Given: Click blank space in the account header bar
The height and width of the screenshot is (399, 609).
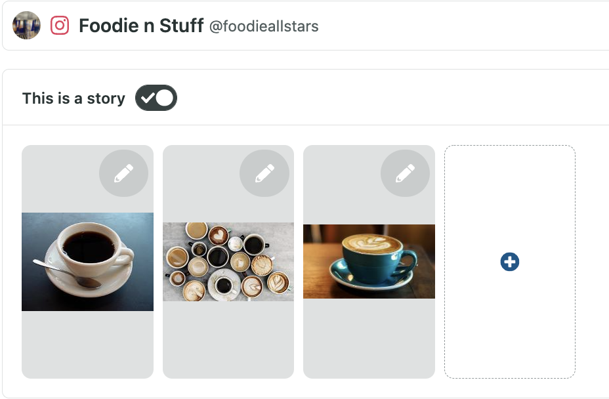Looking at the screenshot, I should tap(459, 26).
